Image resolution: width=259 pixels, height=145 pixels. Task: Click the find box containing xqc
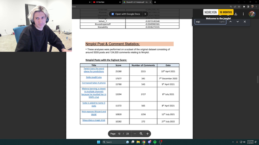point(210,22)
